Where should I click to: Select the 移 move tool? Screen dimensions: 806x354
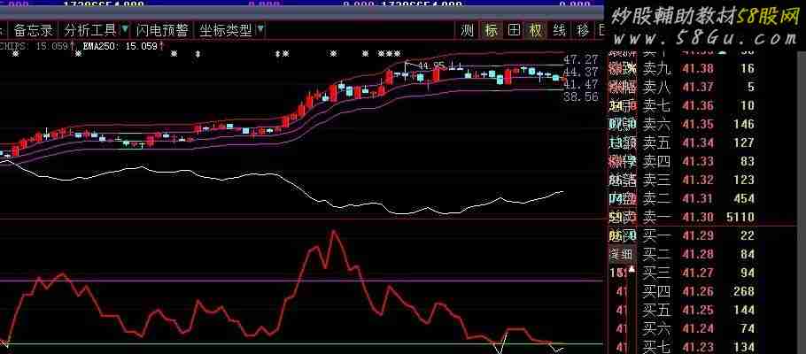pyautogui.click(x=583, y=30)
